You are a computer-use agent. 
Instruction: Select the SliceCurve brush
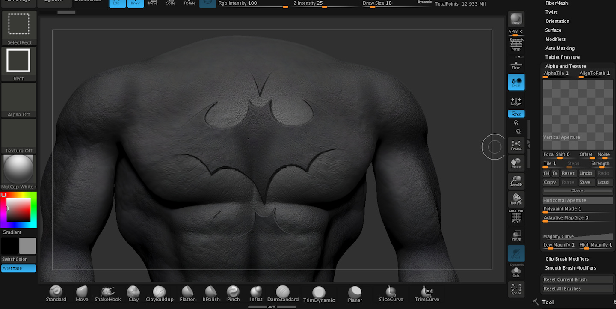tap(391, 294)
